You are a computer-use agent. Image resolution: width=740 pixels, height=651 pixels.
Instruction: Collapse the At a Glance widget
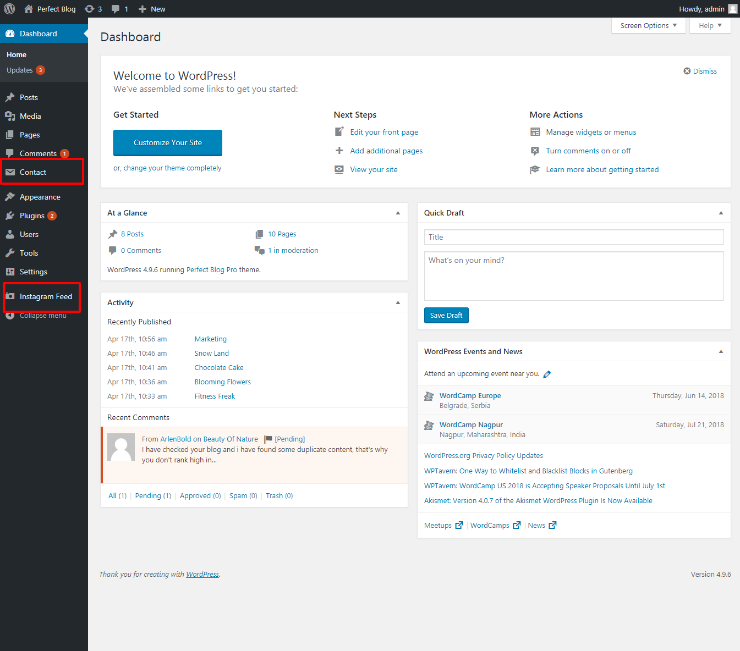click(398, 213)
